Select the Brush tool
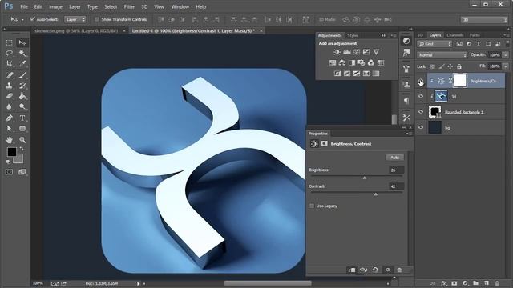Viewport: 513px width, 288px height. point(22,75)
